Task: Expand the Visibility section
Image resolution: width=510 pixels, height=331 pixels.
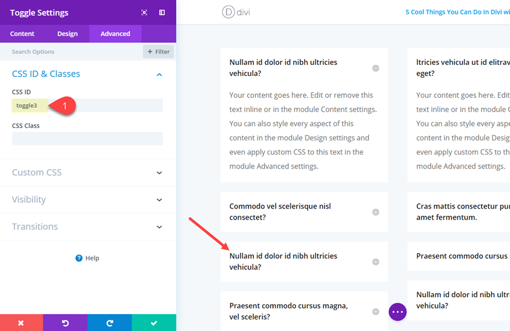Action: (159, 200)
